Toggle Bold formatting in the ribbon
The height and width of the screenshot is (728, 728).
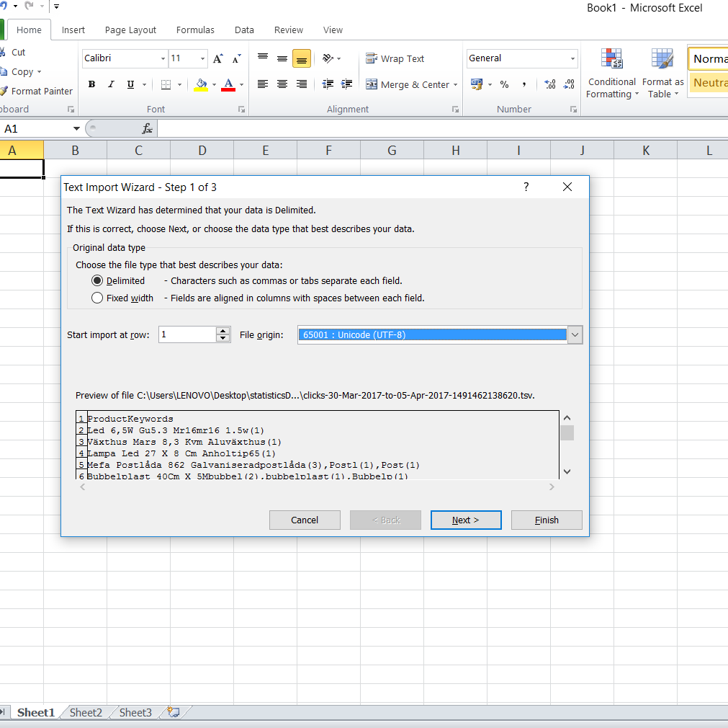click(x=92, y=84)
